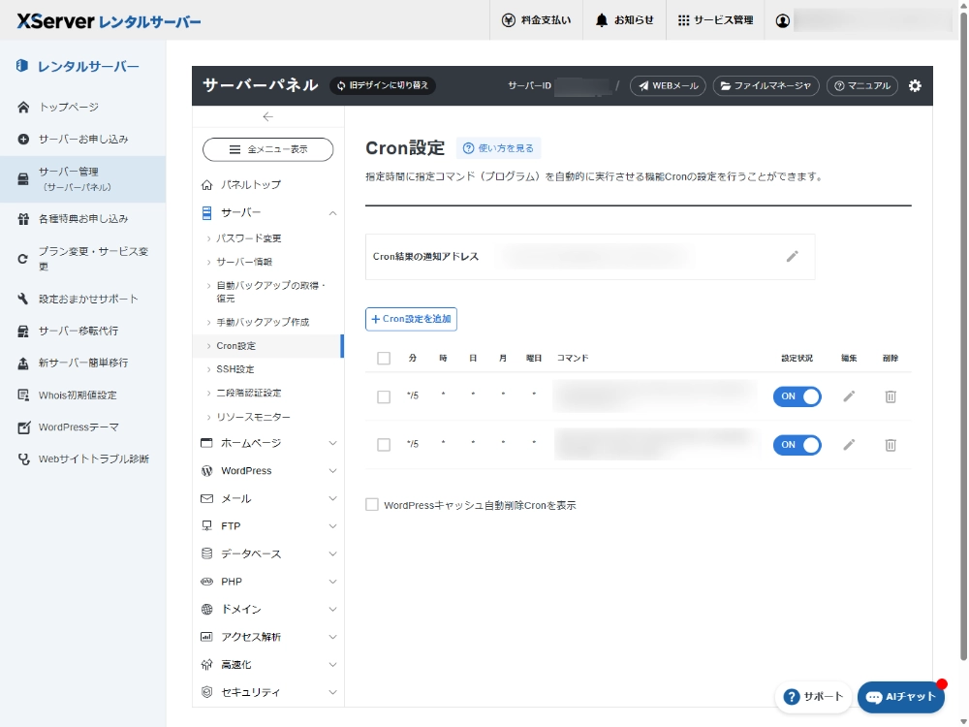
Task: Enable WordPressキャッシュ自動削除Cronを表示 checkbox
Action: (x=372, y=505)
